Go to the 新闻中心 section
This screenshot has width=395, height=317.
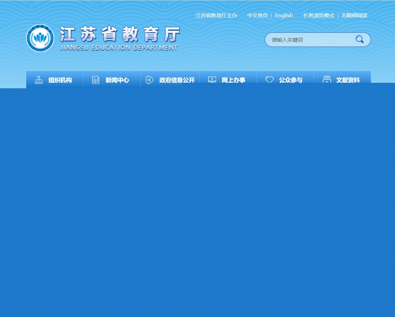coord(117,80)
